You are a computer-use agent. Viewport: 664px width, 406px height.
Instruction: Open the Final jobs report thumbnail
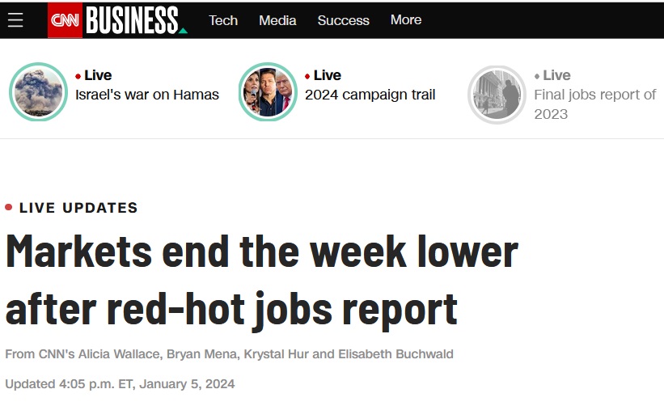[497, 95]
